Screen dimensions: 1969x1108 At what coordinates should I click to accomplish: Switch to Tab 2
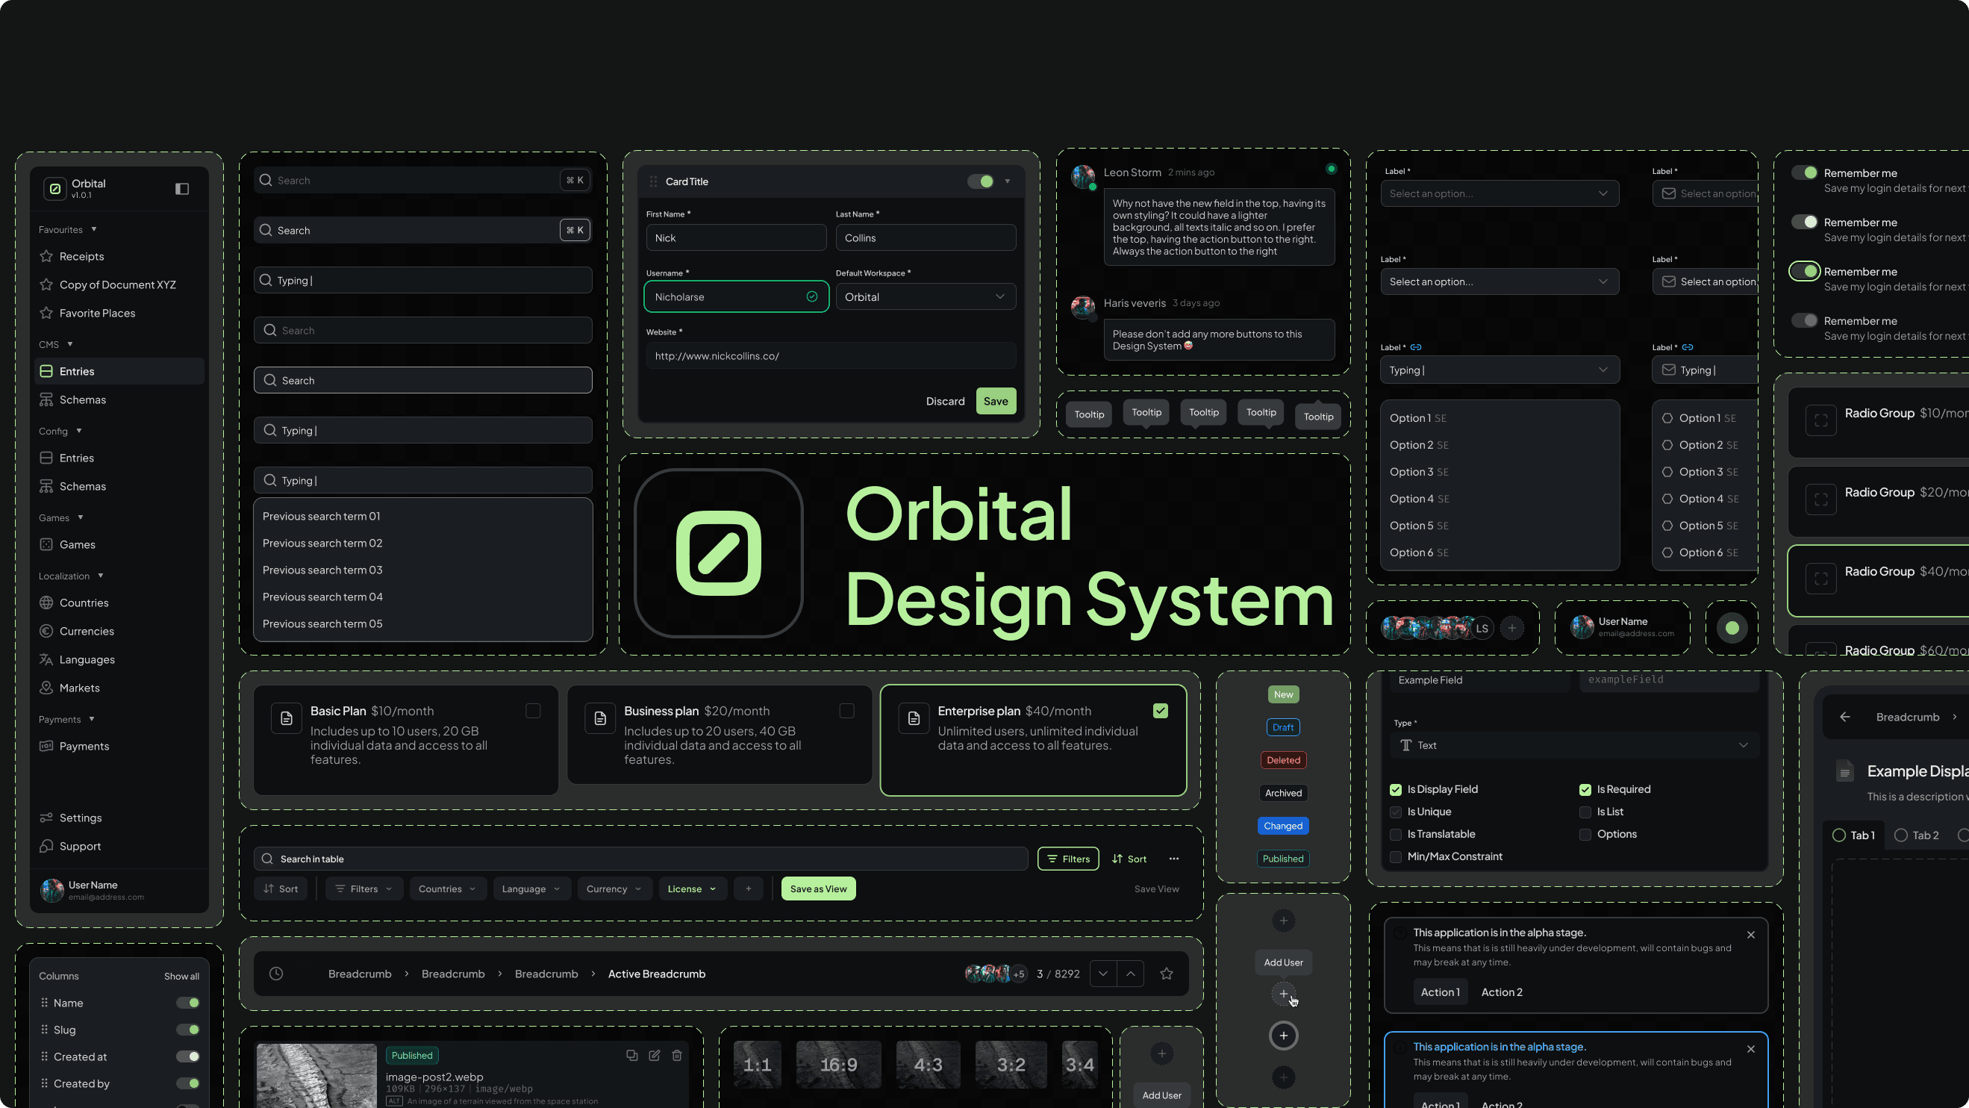(x=1916, y=835)
